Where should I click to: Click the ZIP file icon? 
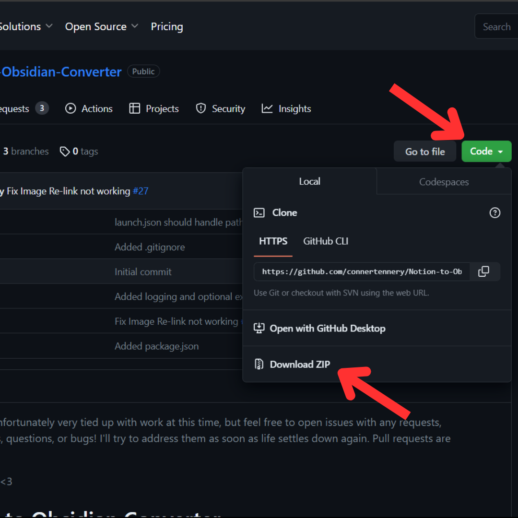click(259, 364)
